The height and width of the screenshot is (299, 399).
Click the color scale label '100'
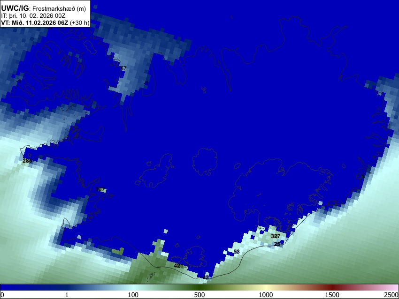pyautogui.click(x=133, y=295)
